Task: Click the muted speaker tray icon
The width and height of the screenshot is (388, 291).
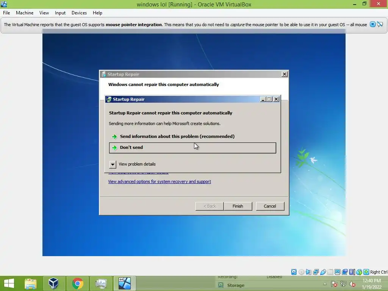Action: click(352, 284)
